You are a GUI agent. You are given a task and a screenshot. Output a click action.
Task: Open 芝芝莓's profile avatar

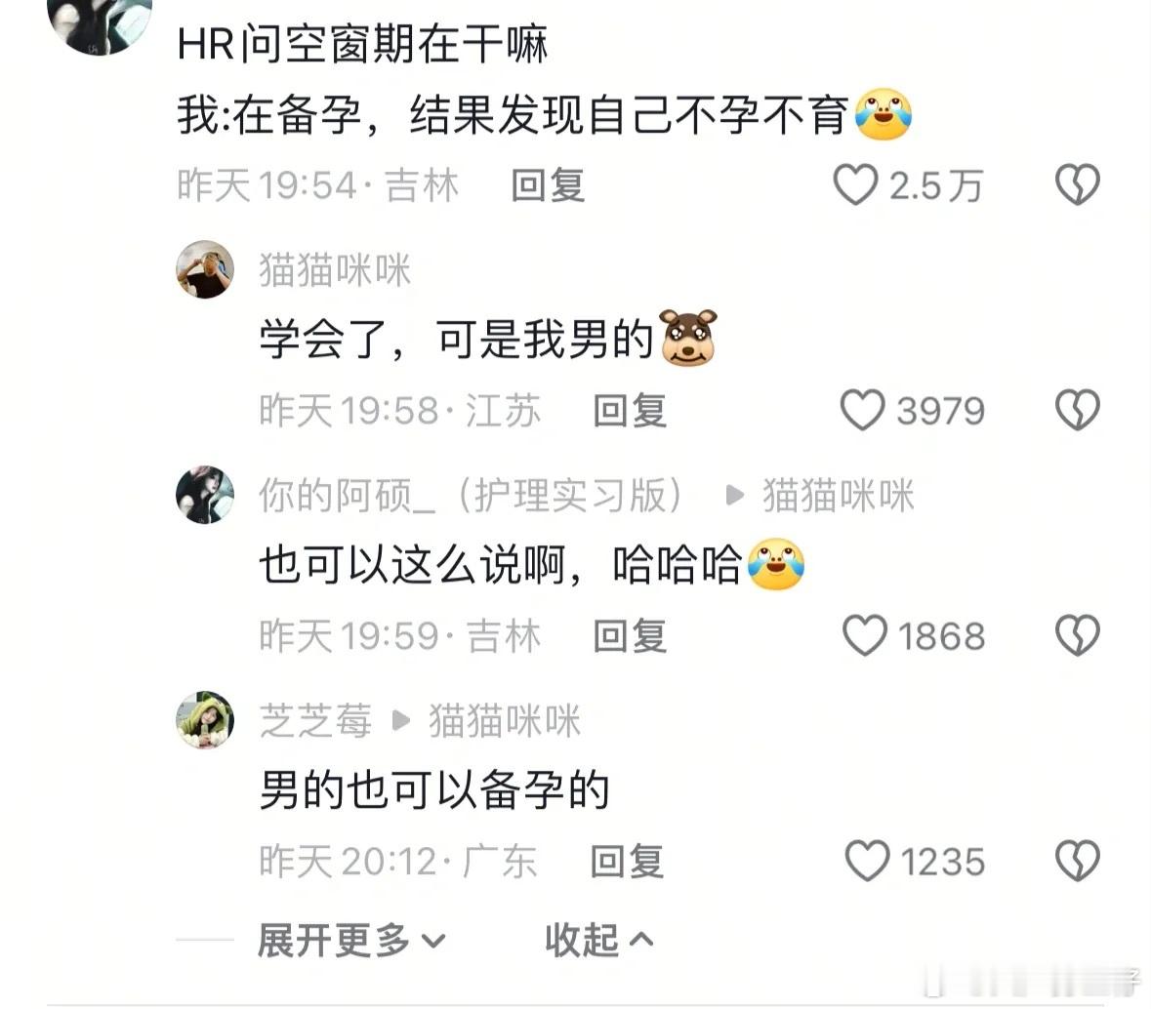coord(205,720)
